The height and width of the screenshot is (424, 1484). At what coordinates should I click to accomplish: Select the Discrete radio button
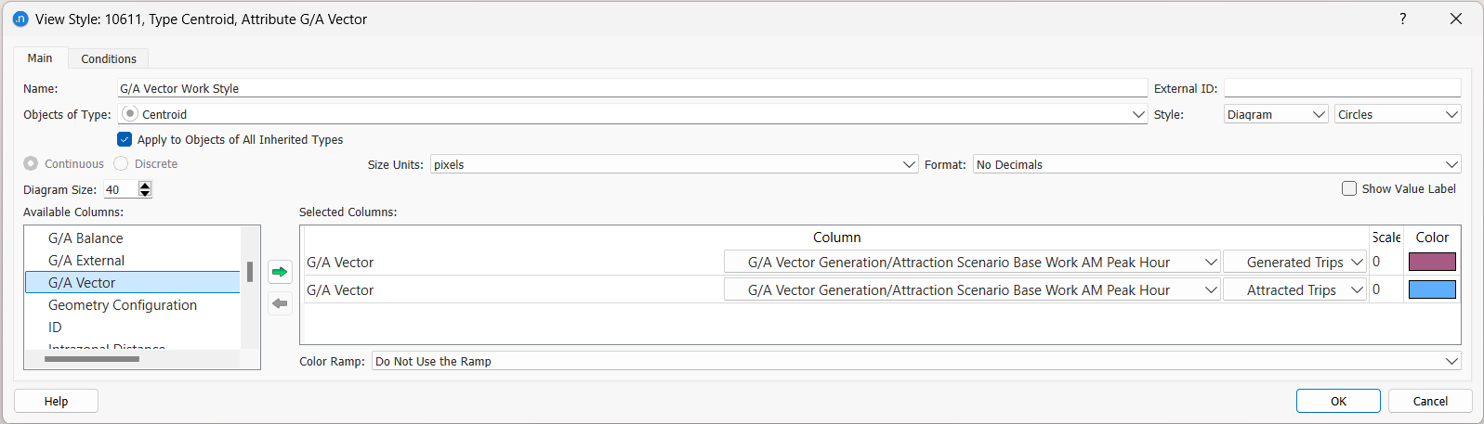[x=121, y=163]
